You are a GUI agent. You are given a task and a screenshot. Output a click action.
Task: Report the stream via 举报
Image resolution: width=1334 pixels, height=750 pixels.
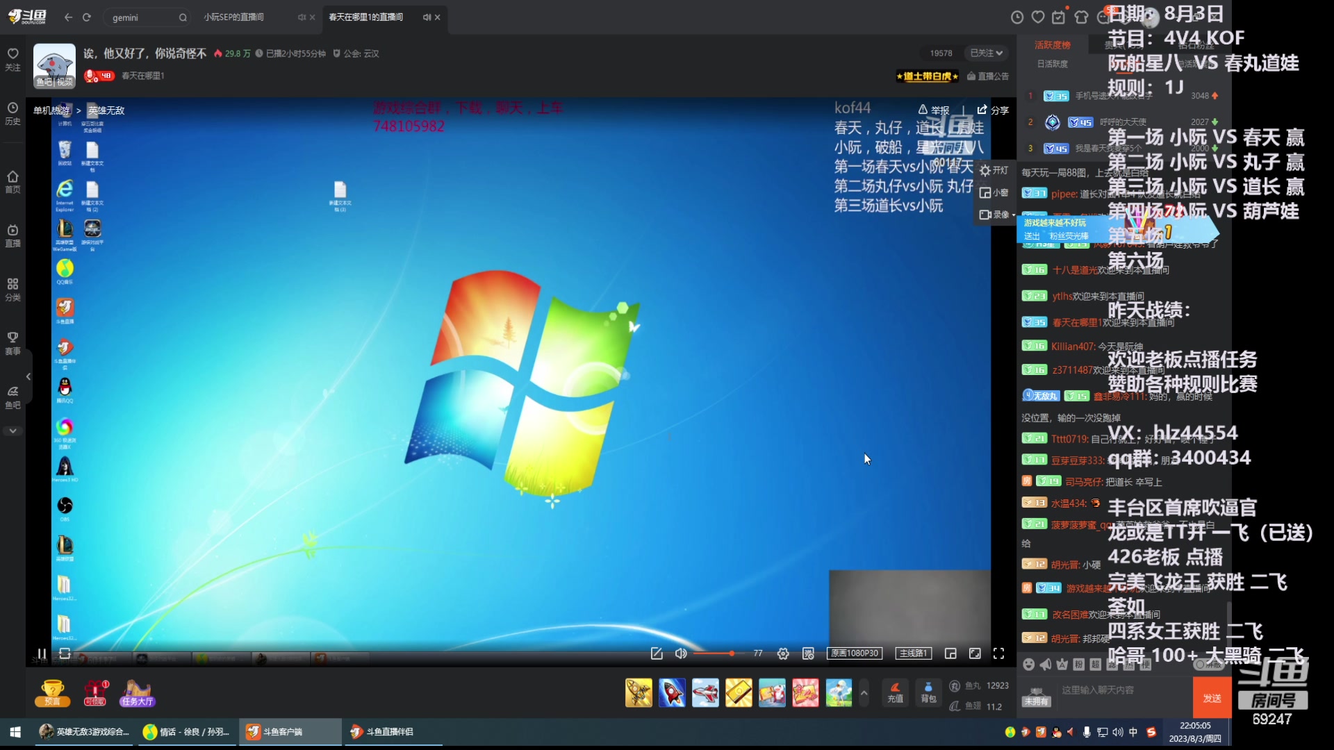934,110
